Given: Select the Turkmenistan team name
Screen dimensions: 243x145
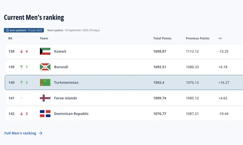Looking at the screenshot, I should (x=66, y=82).
